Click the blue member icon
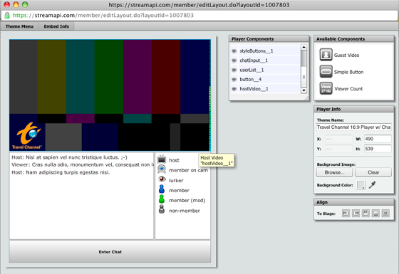The width and height of the screenshot is (399, 274). point(162,189)
